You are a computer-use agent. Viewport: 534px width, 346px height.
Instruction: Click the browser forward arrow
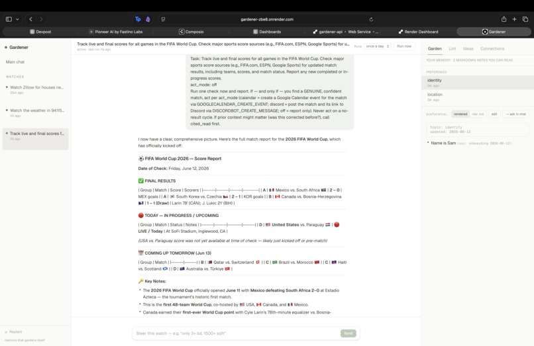click(x=41, y=19)
